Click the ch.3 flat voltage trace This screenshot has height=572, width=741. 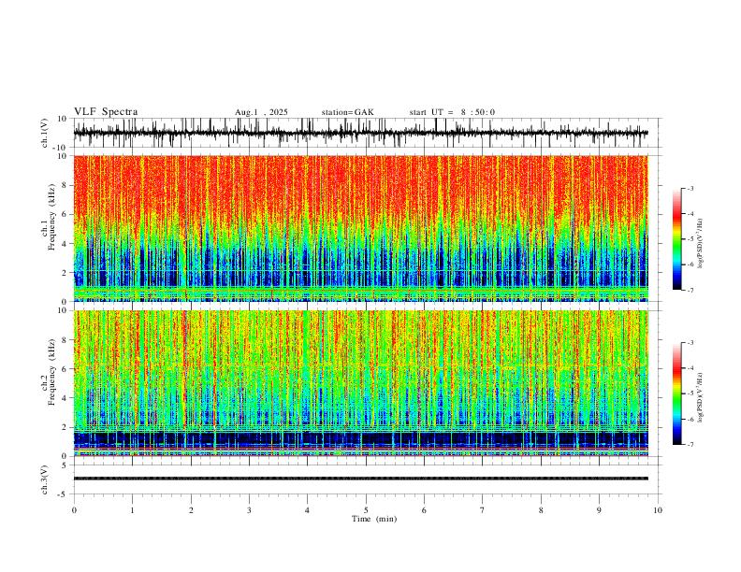[360, 479]
